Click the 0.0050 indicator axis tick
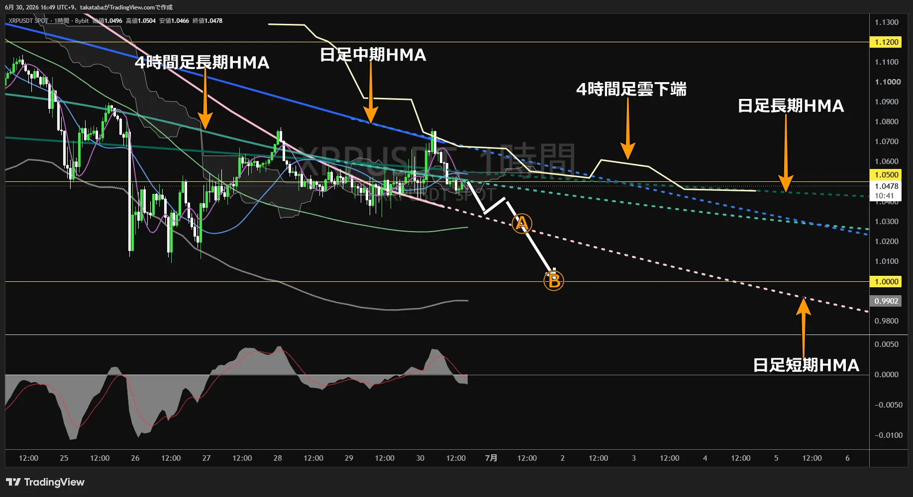The image size is (913, 497). (x=887, y=344)
